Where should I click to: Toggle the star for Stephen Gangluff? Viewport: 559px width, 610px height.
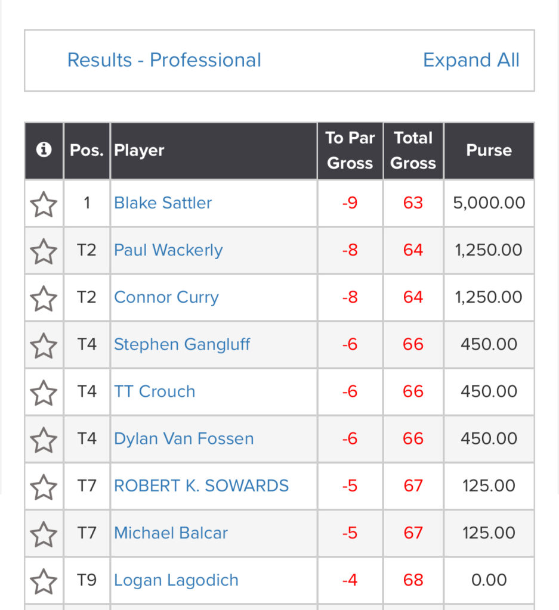pos(44,346)
